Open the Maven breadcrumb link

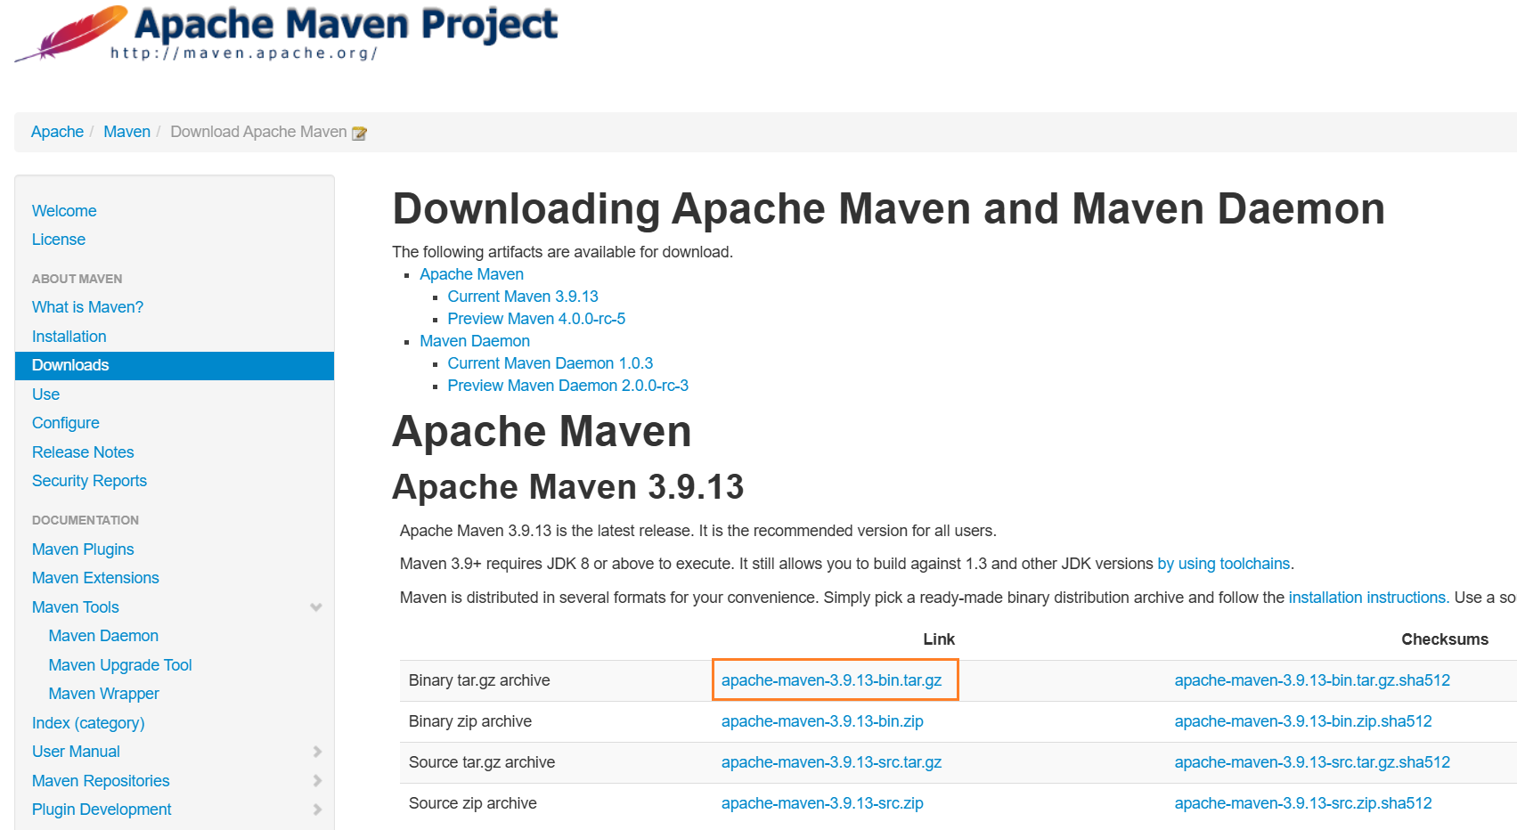pos(126,132)
